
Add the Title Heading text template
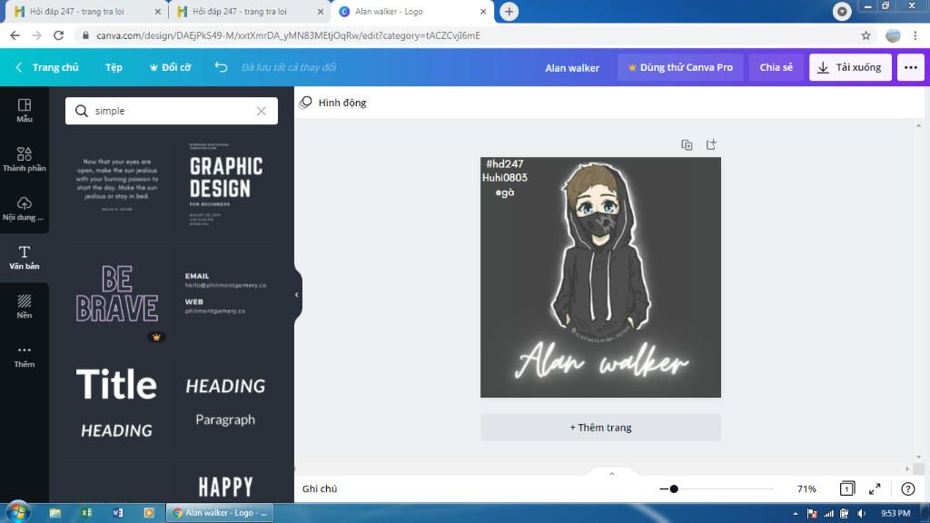click(x=117, y=404)
